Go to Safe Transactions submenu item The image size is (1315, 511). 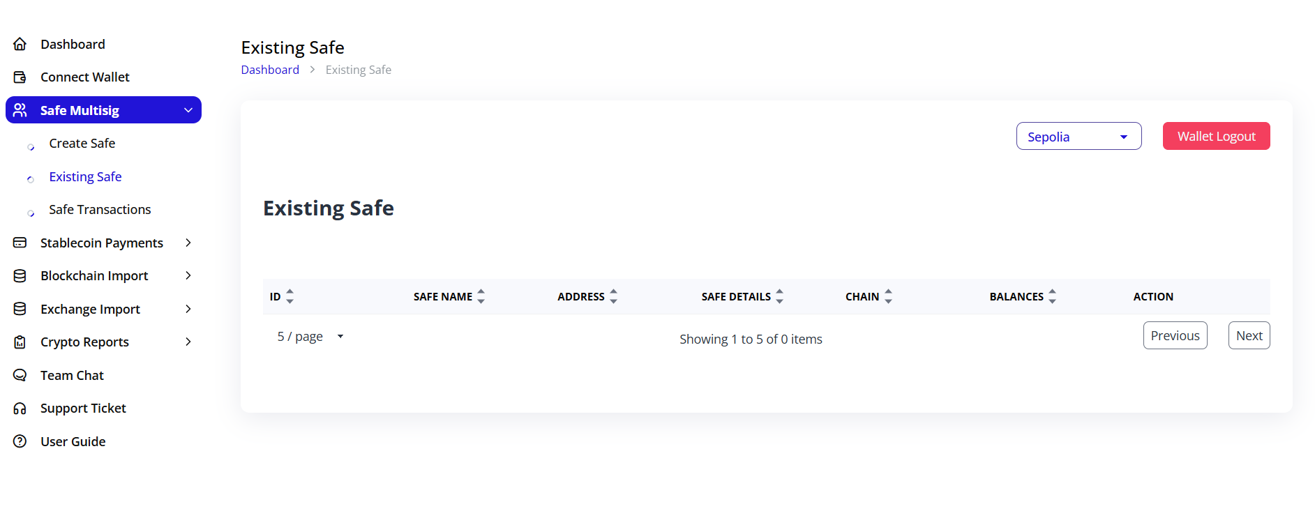(100, 210)
